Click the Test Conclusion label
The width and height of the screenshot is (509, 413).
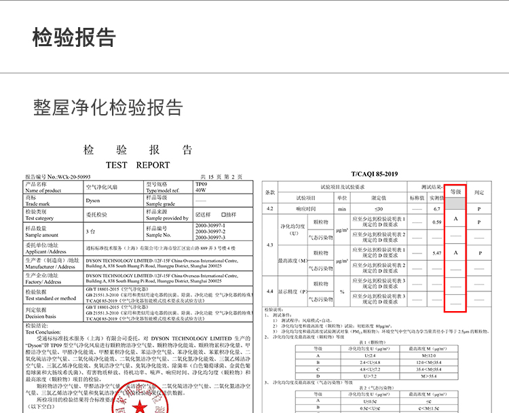pyautogui.click(x=43, y=332)
